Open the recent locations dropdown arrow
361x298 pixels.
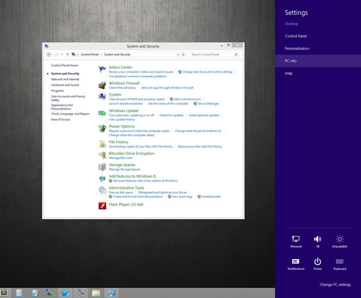pos(62,55)
